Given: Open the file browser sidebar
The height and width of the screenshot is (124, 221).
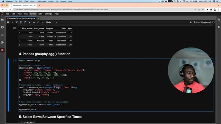Looking at the screenshot, I should point(2,20).
